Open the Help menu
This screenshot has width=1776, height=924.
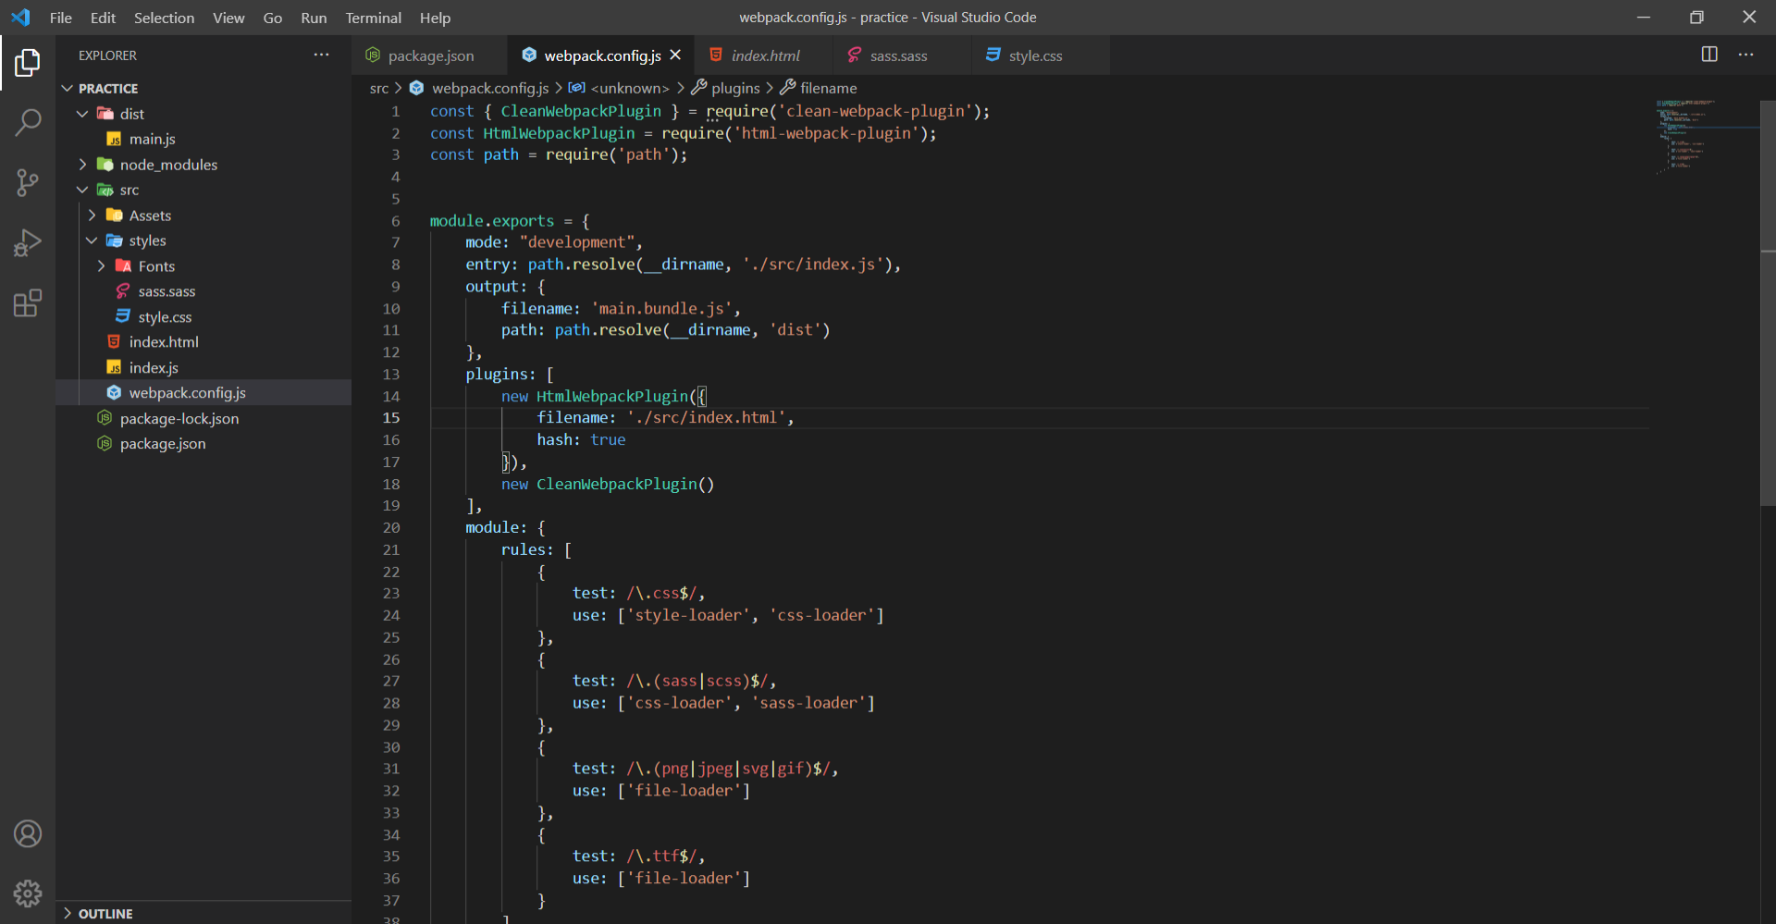435,18
